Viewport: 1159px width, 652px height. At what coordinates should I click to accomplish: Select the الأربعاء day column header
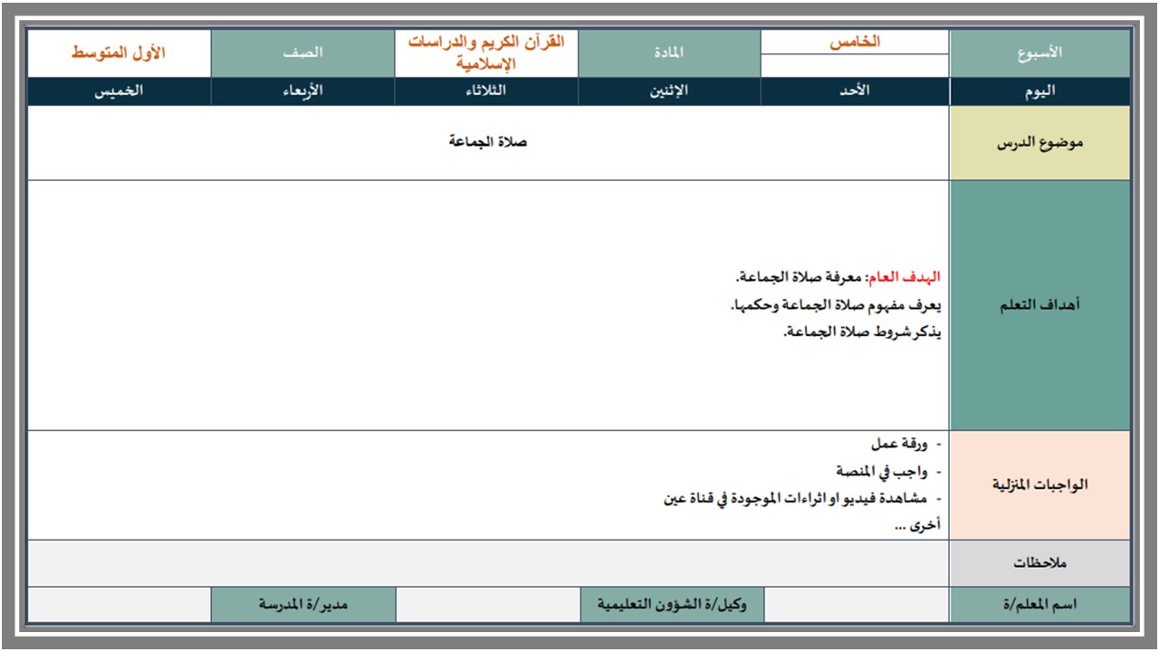click(302, 91)
